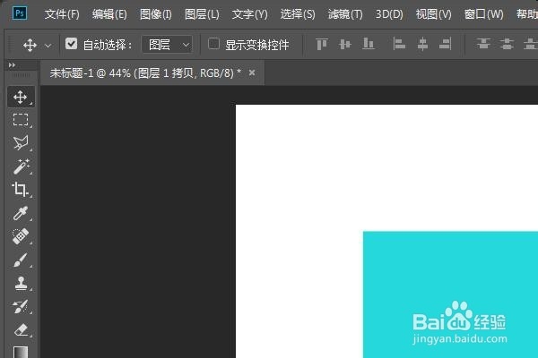
Task: Open the 编辑(E) menu
Action: tap(109, 14)
